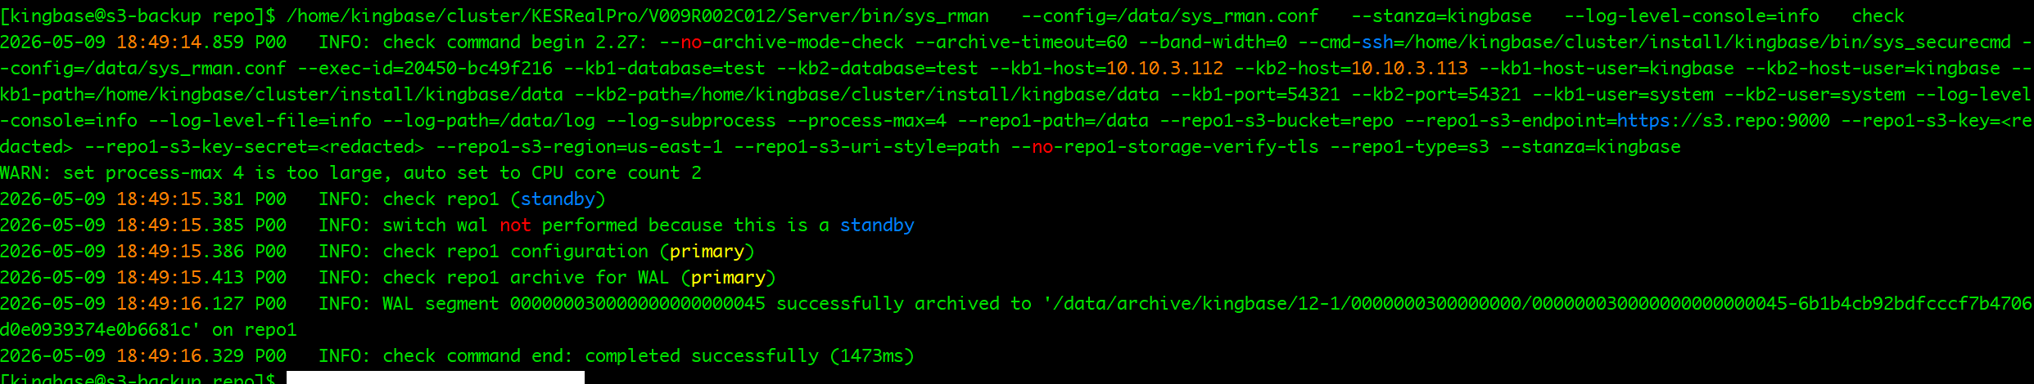Click the yellow 'primary' in repo1 configuration line

point(707,252)
